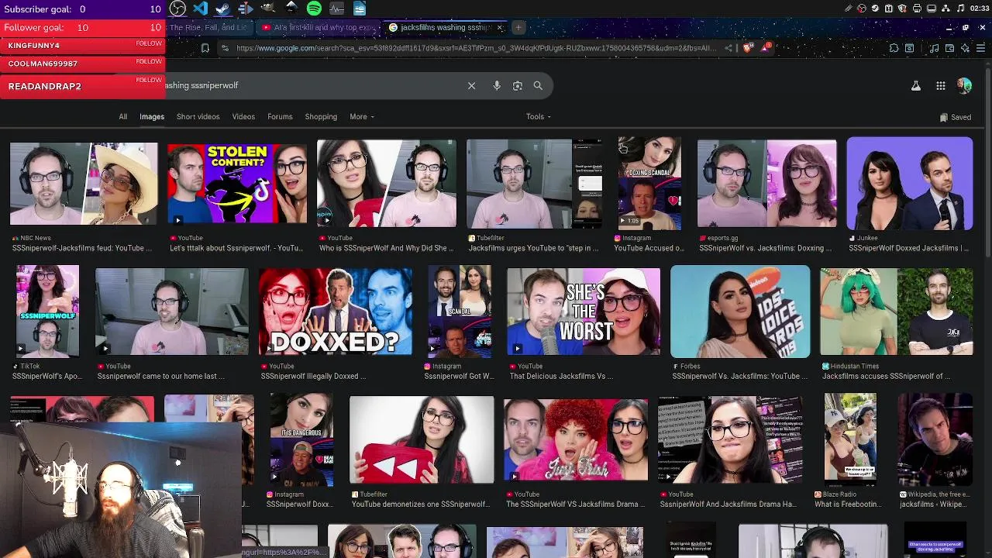Viewport: 992px width, 558px height.
Task: Click the page vertical scrollbar
Action: [987, 163]
